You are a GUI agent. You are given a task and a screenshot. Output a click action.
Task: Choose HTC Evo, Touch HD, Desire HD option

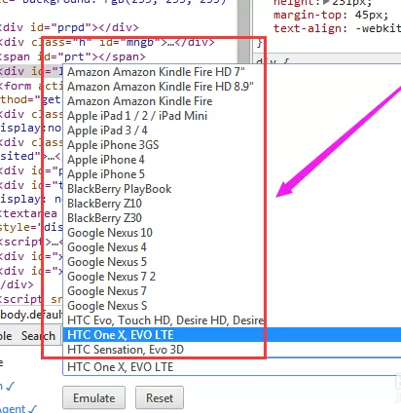232,320
